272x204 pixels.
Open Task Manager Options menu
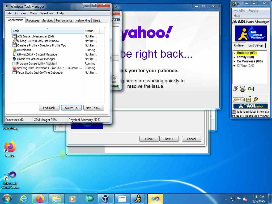21,13
